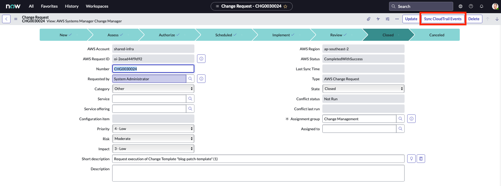Click Type value AWS Change Request
Image resolution: width=501 pixels, height=186 pixels.
(x=363, y=79)
